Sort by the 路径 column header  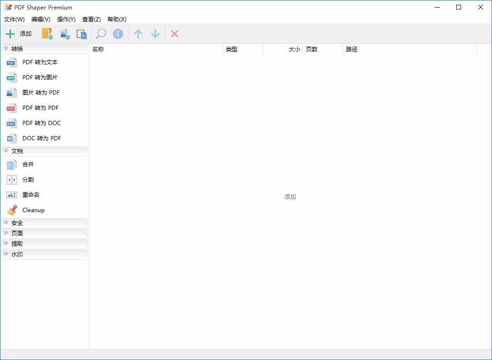[x=410, y=49]
